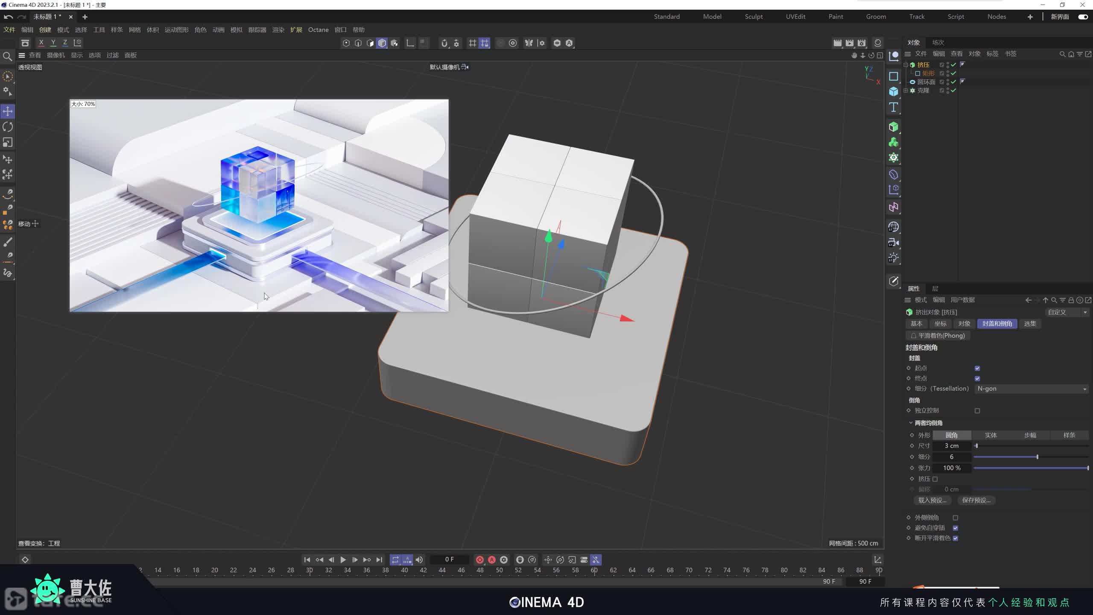Toggle the 新界面 switch
The image size is (1093, 615).
coord(1083,17)
